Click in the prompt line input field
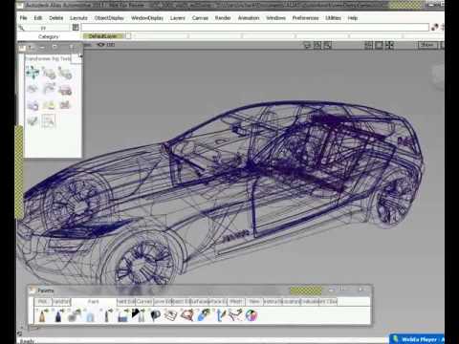Screen dimensions: 459x344 [x=254, y=28]
